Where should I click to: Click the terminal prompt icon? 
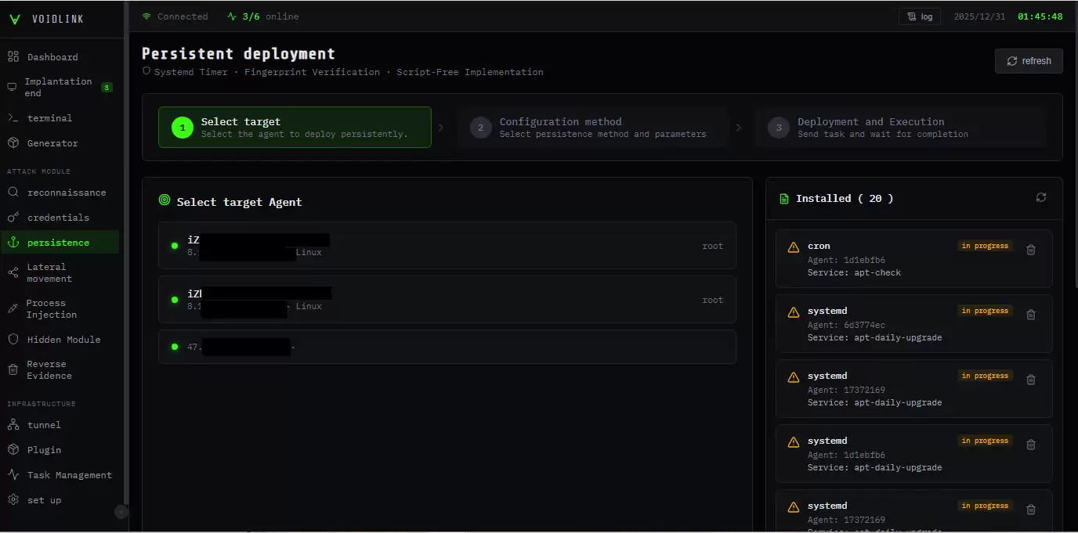pos(13,118)
